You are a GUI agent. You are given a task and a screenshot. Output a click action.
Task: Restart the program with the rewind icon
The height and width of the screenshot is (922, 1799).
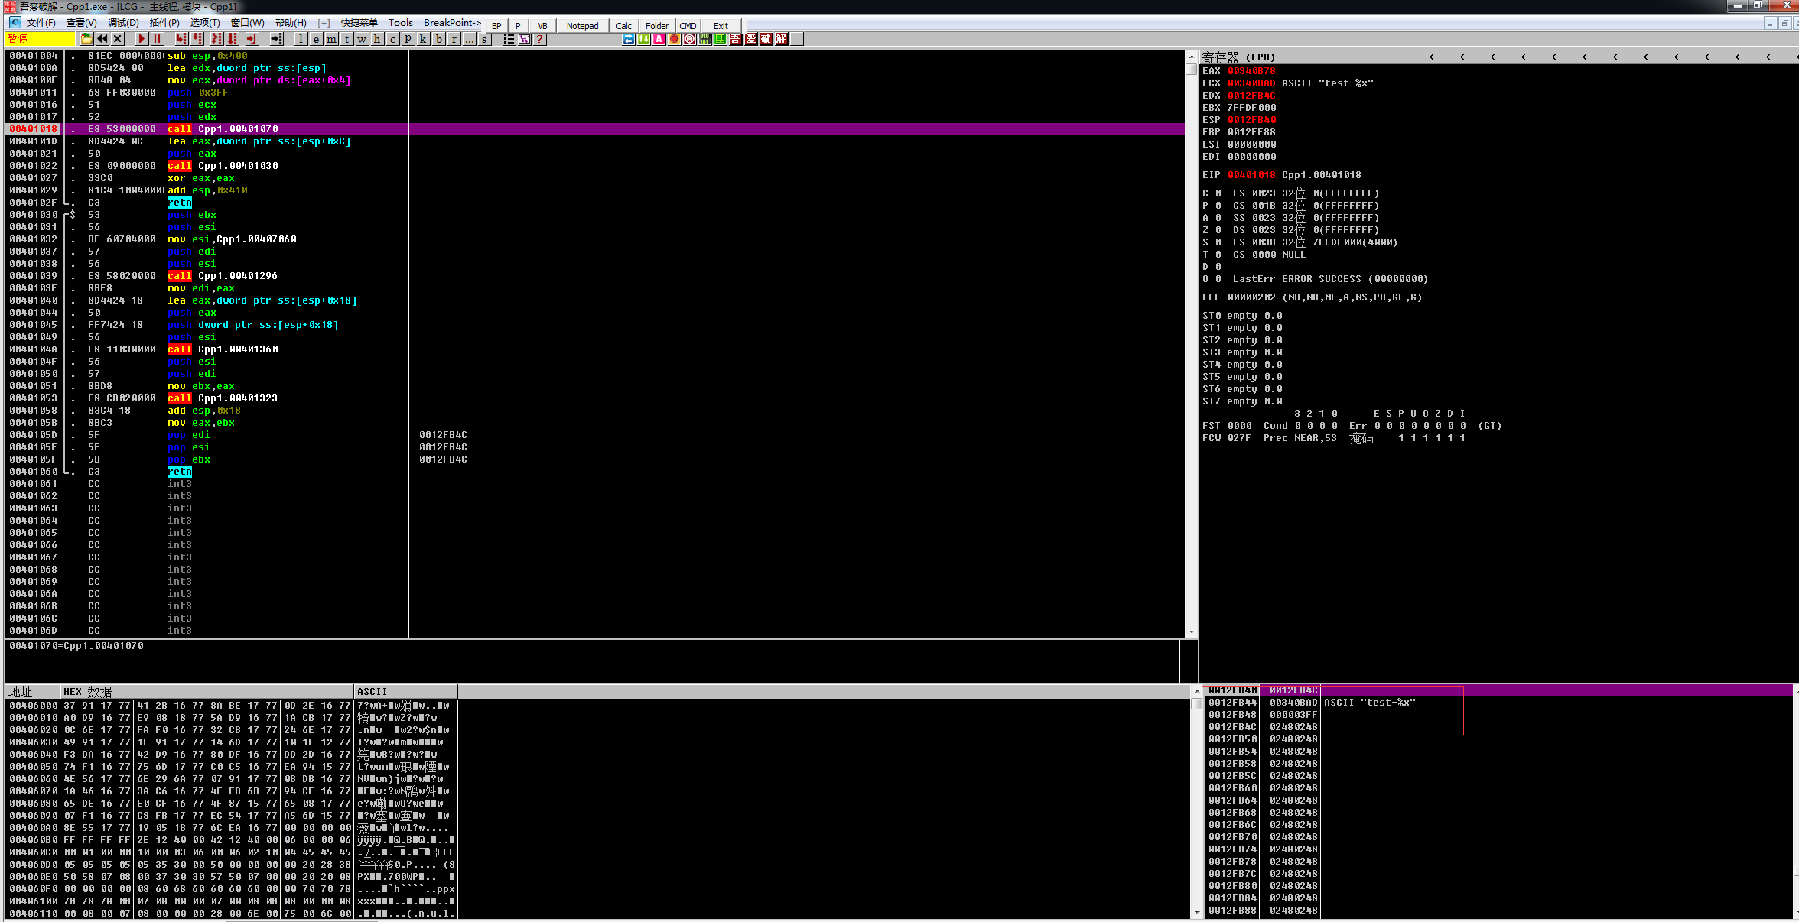pyautogui.click(x=102, y=39)
